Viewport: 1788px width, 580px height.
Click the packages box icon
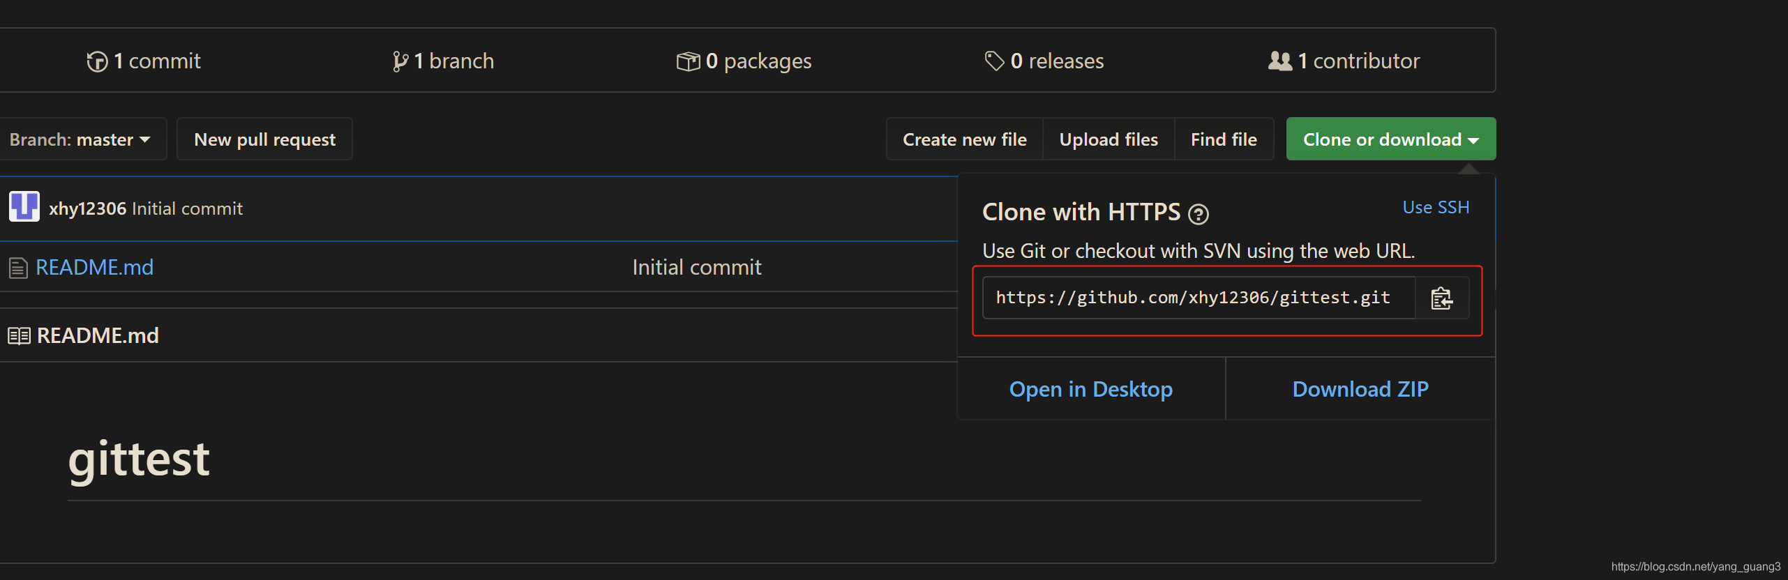(x=688, y=61)
